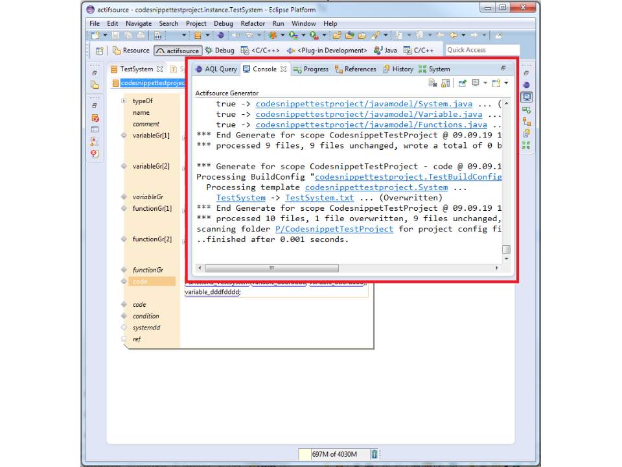Run garbage collector via trash icon
Screen dimensions: 622x467
(x=374, y=454)
